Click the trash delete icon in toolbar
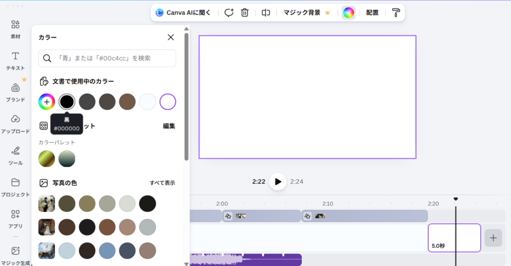The width and height of the screenshot is (511, 266). 245,13
